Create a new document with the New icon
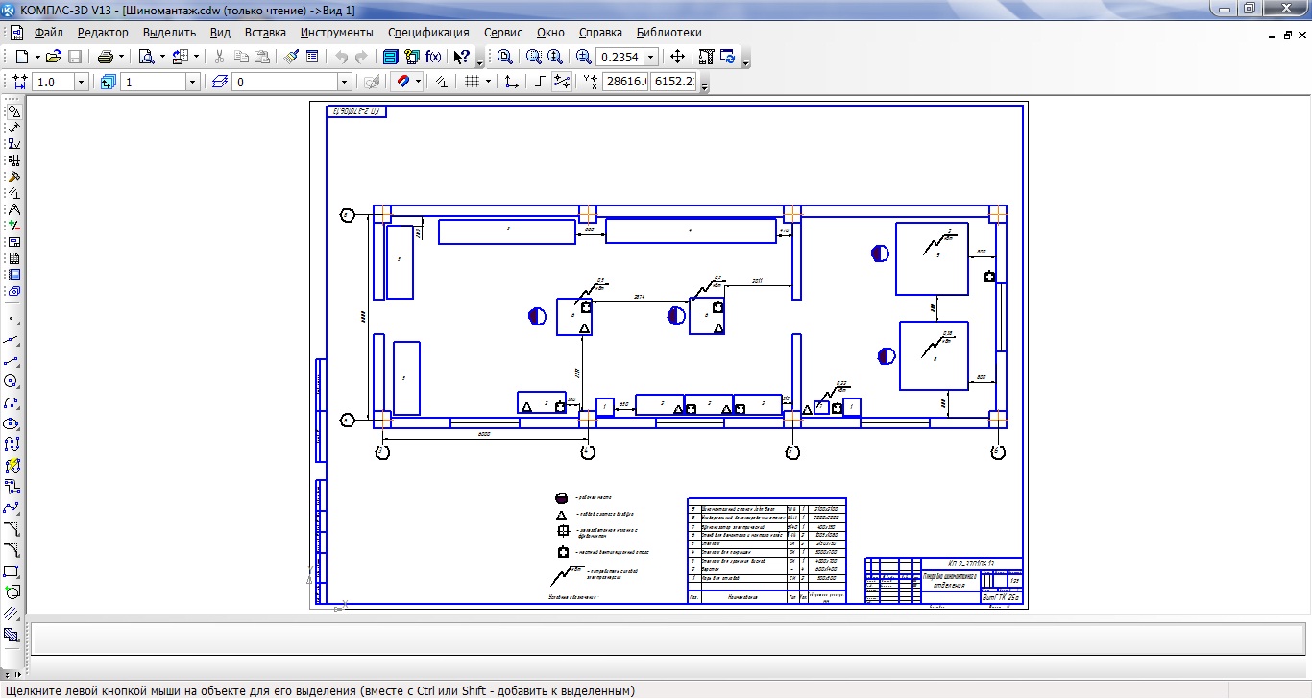 click(x=22, y=57)
